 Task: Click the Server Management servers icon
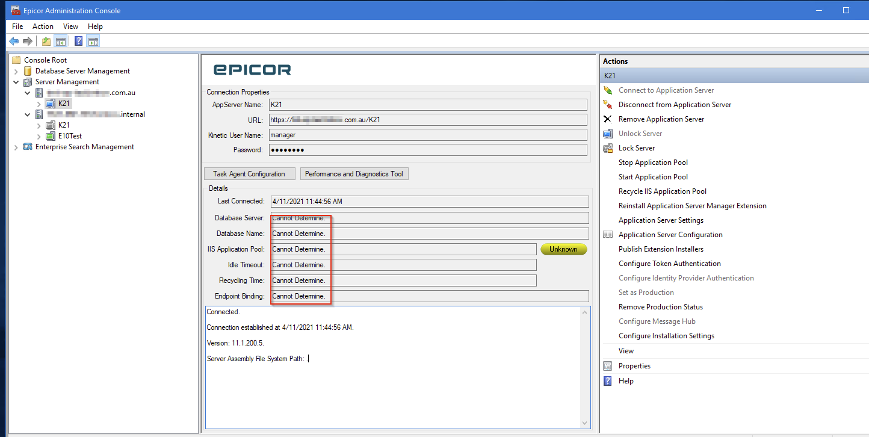coord(28,82)
